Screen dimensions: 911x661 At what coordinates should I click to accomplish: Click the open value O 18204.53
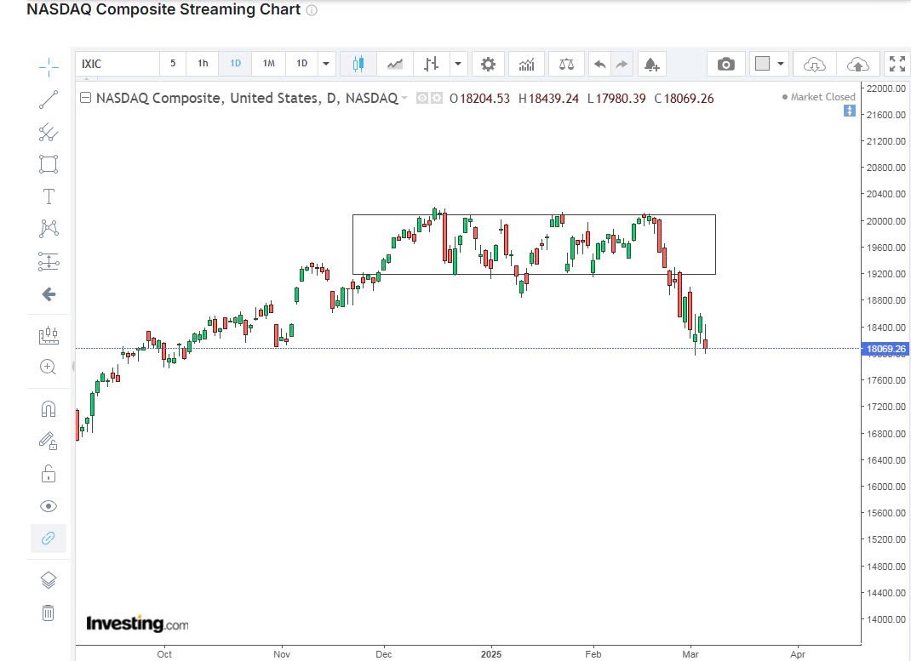tap(479, 99)
